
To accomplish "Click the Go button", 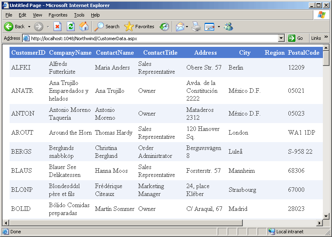I will (295, 38).
